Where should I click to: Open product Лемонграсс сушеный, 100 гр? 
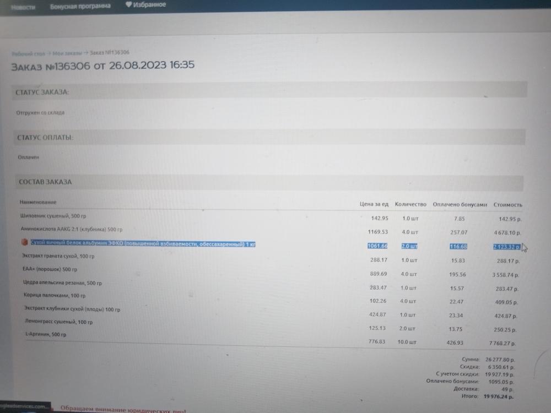pos(59,322)
